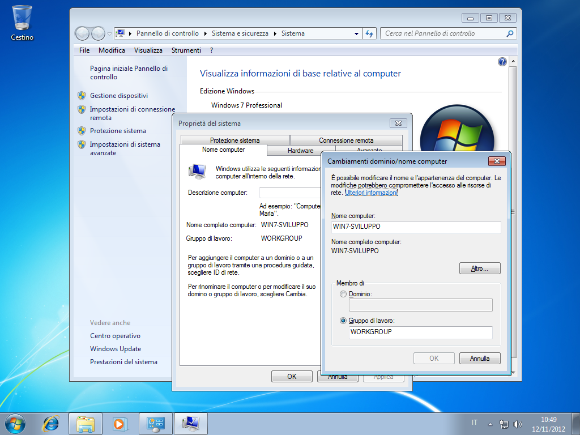The width and height of the screenshot is (580, 435).
Task: Open Internet Explorer from the taskbar
Action: pos(51,423)
